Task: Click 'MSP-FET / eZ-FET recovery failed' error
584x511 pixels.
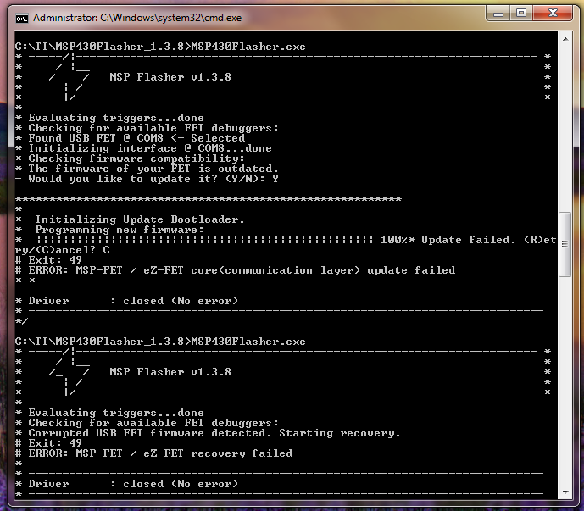Action: pyautogui.click(x=184, y=453)
